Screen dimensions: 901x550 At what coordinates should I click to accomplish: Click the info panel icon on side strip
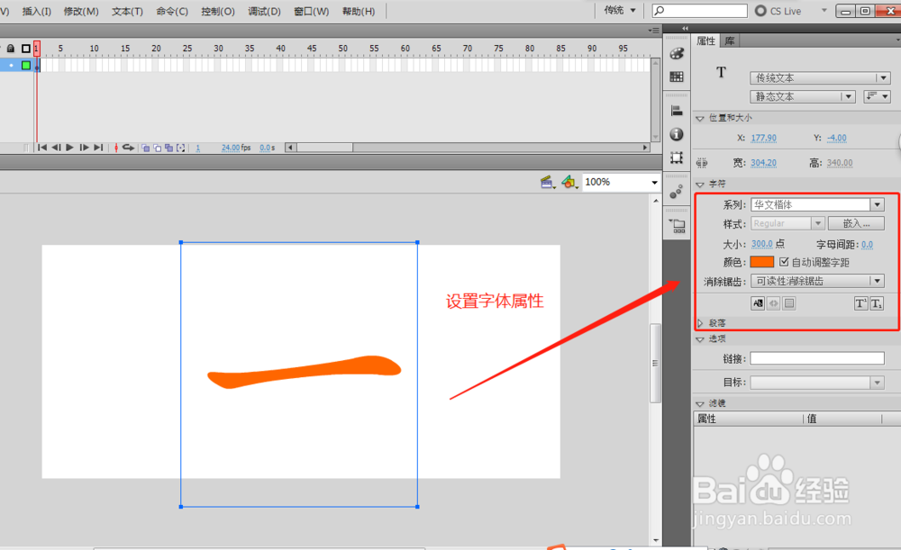point(676,133)
